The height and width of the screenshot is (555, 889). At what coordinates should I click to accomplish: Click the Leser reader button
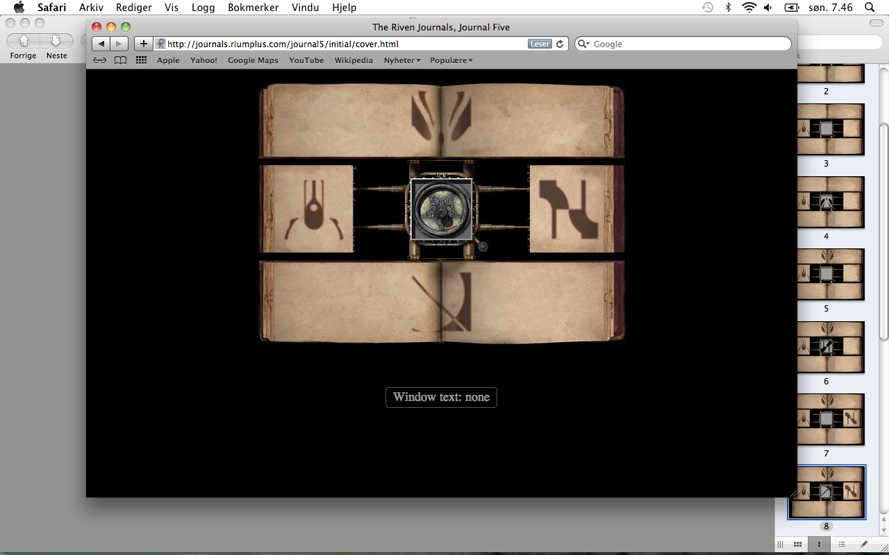coord(540,44)
